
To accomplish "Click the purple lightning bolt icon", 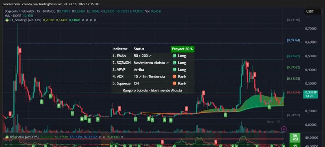I will click(x=284, y=129).
